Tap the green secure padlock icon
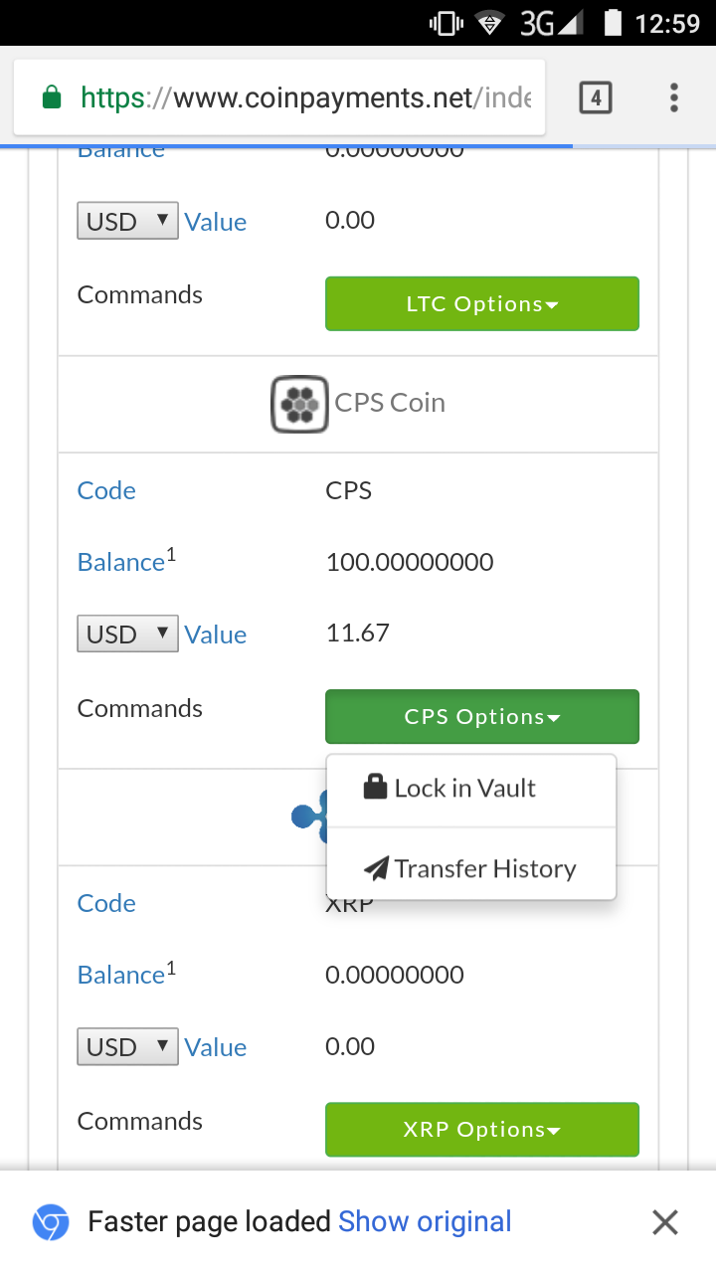716x1273 pixels. [52, 97]
